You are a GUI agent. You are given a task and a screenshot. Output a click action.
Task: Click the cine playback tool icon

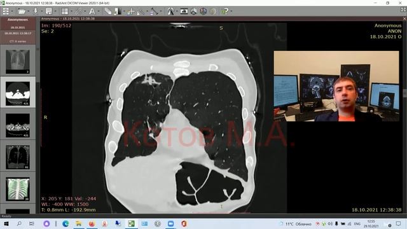coord(170,11)
